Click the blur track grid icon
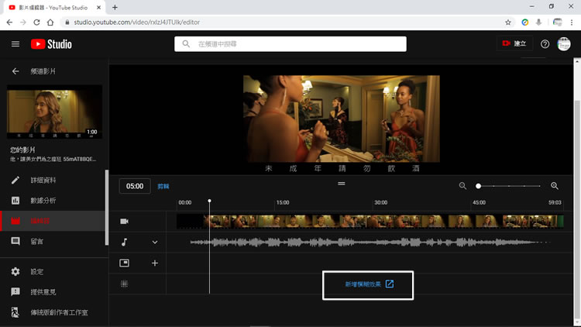Image resolution: width=581 pixels, height=327 pixels. pos(124,284)
